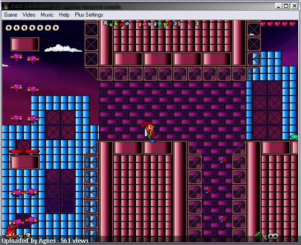Maximize the Jazz Jackrabbit 2 window
The width and height of the screenshot is (301, 245).
click(286, 6)
